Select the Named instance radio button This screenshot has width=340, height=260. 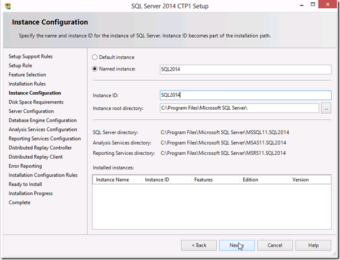point(95,69)
